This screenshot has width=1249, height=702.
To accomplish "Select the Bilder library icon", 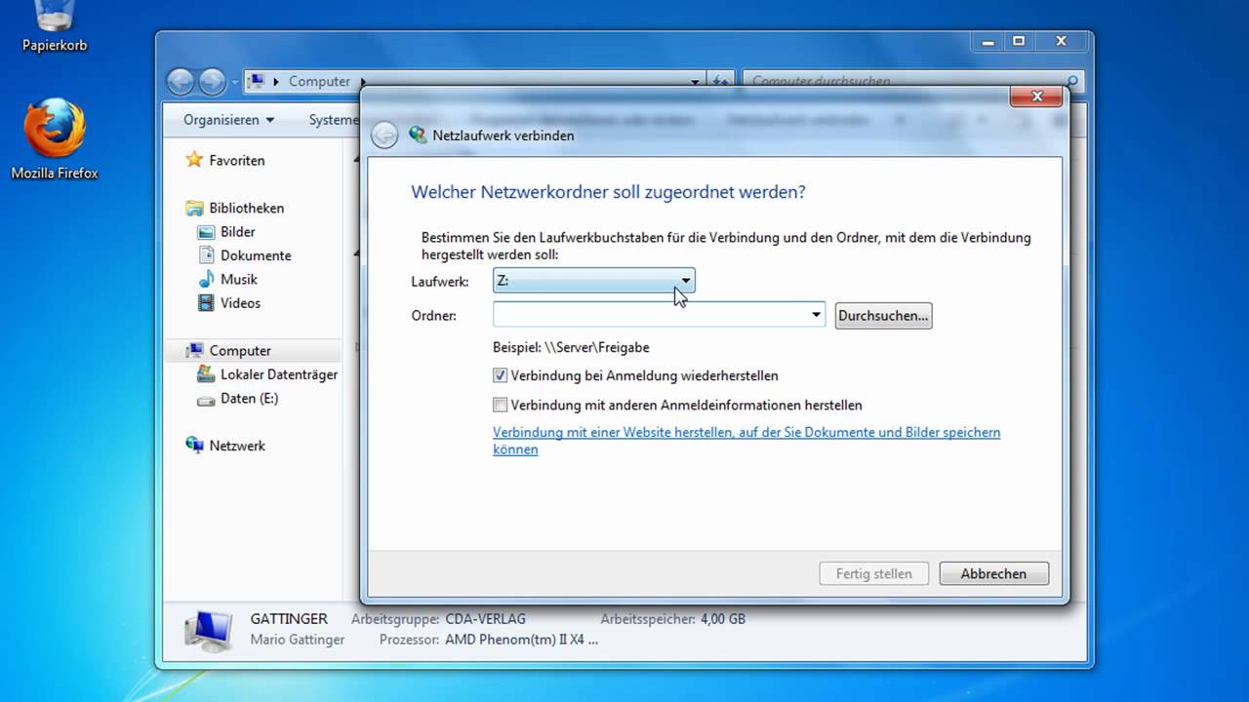I will (x=205, y=232).
